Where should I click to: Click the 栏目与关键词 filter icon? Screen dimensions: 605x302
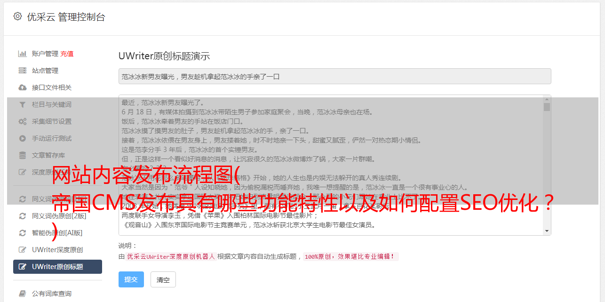click(x=22, y=104)
